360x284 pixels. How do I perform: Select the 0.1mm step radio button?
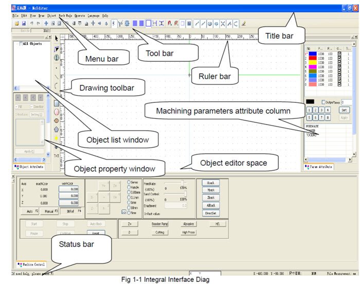pos(129,197)
